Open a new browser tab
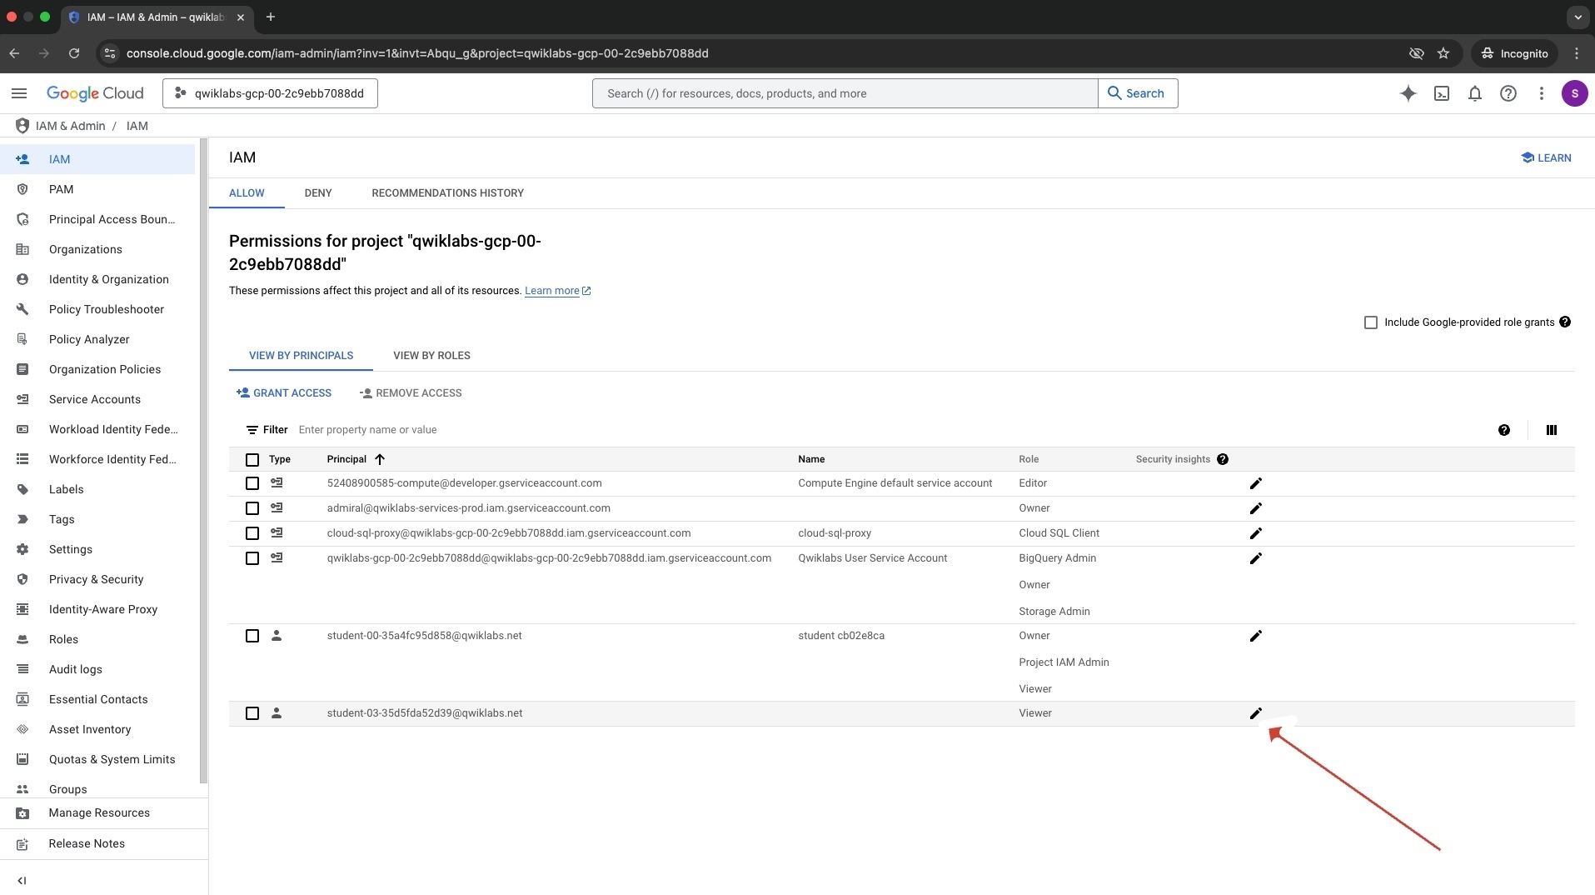 pyautogui.click(x=270, y=17)
